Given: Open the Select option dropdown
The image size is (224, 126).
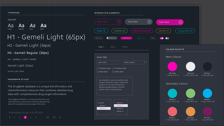Looking at the screenshot, I should pos(135,62).
